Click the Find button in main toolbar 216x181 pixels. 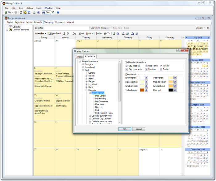click(46, 12)
